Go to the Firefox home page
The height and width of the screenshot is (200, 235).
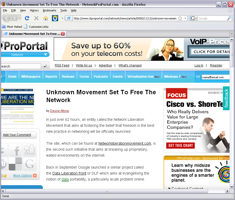coord(45,18)
